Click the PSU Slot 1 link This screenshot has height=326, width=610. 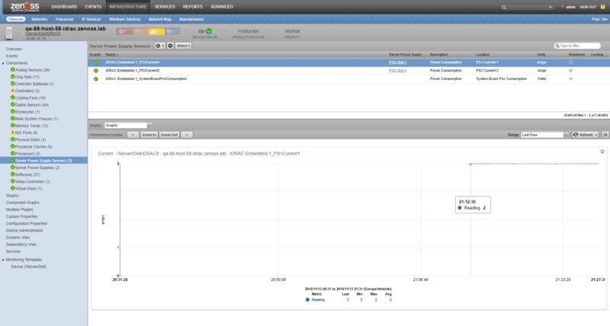[x=397, y=62]
